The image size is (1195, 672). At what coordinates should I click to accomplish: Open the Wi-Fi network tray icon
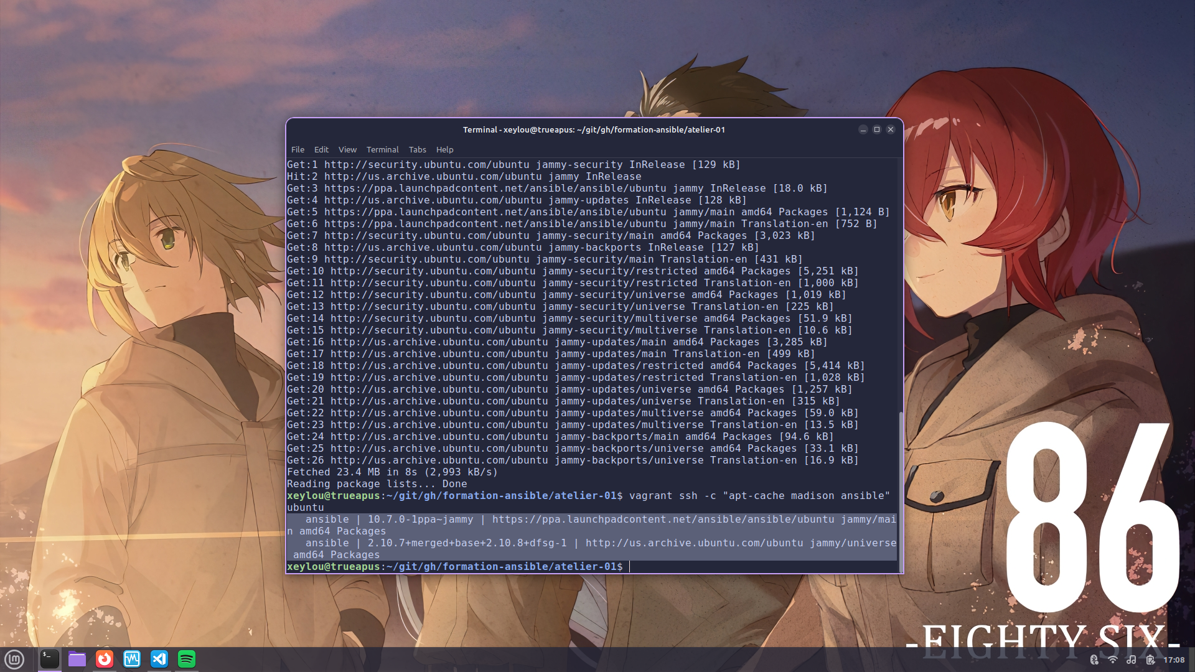coord(1112,660)
